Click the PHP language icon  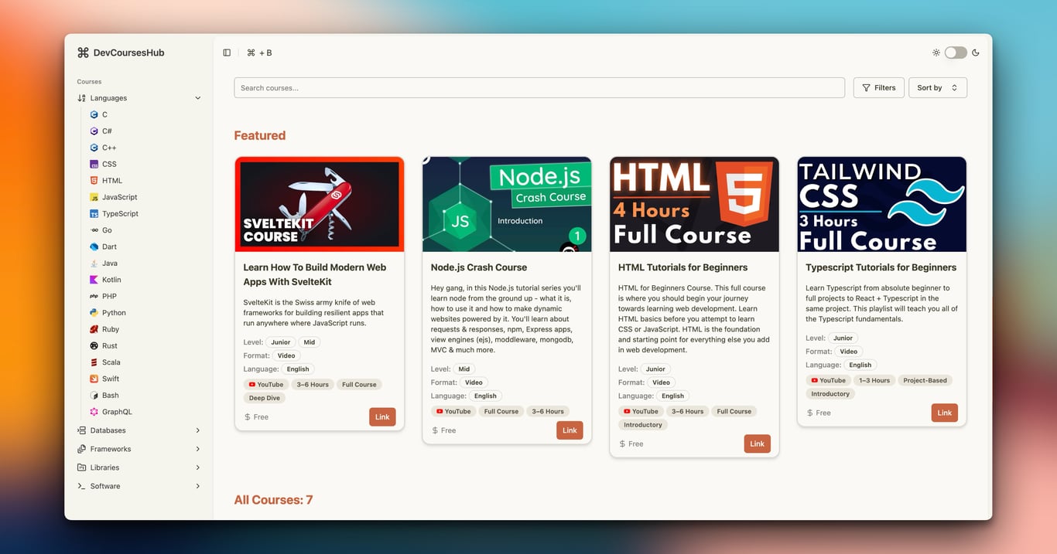[x=94, y=296]
